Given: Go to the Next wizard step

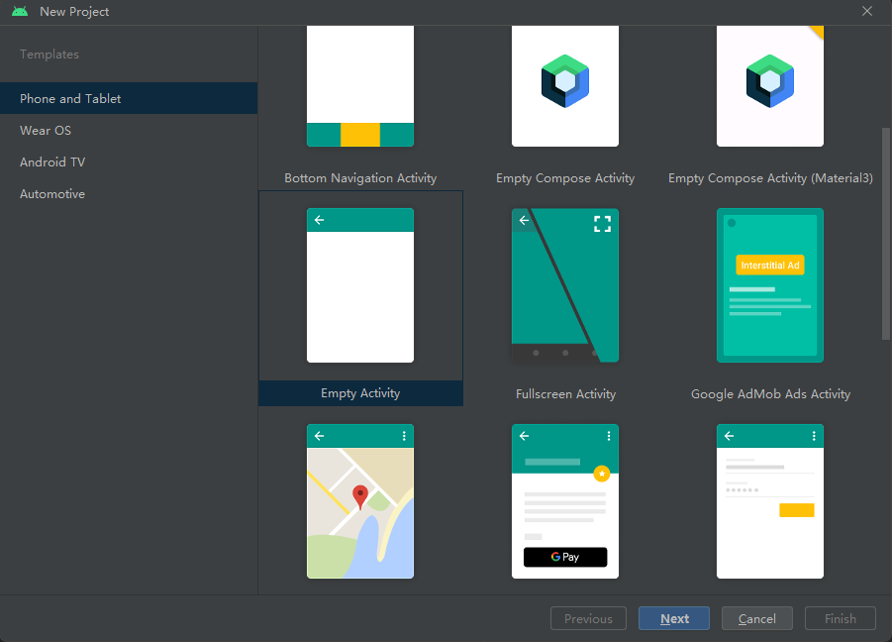Looking at the screenshot, I should coord(674,618).
